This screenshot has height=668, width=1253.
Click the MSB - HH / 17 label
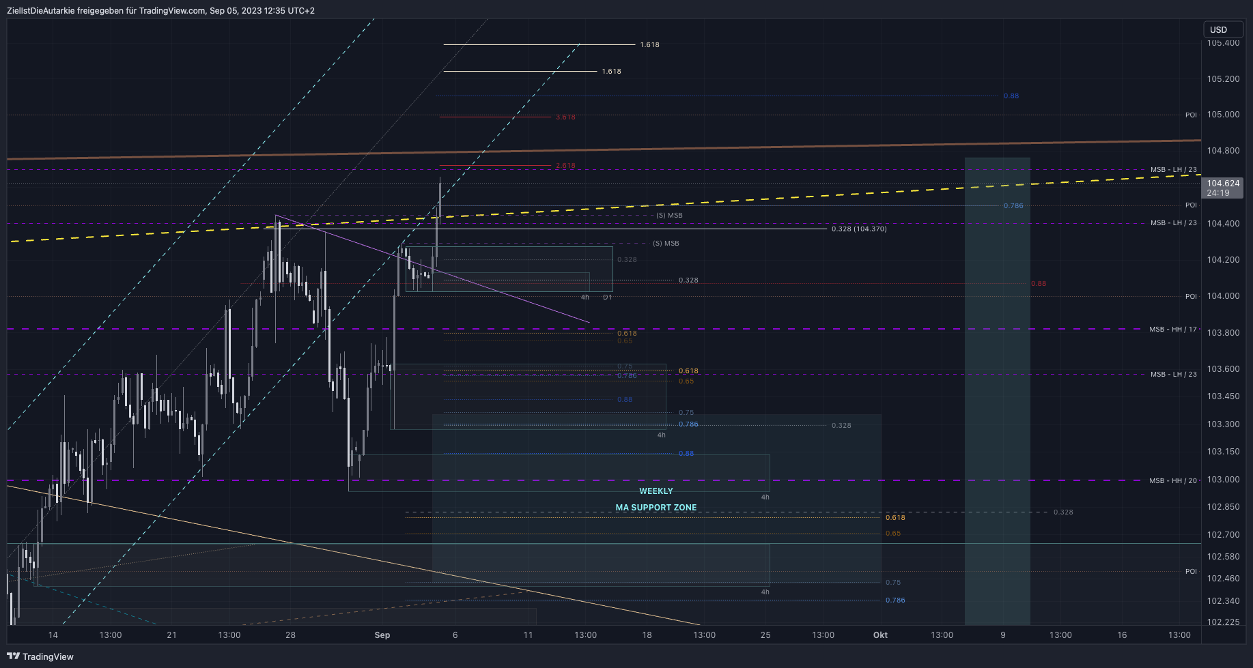[x=1173, y=330]
